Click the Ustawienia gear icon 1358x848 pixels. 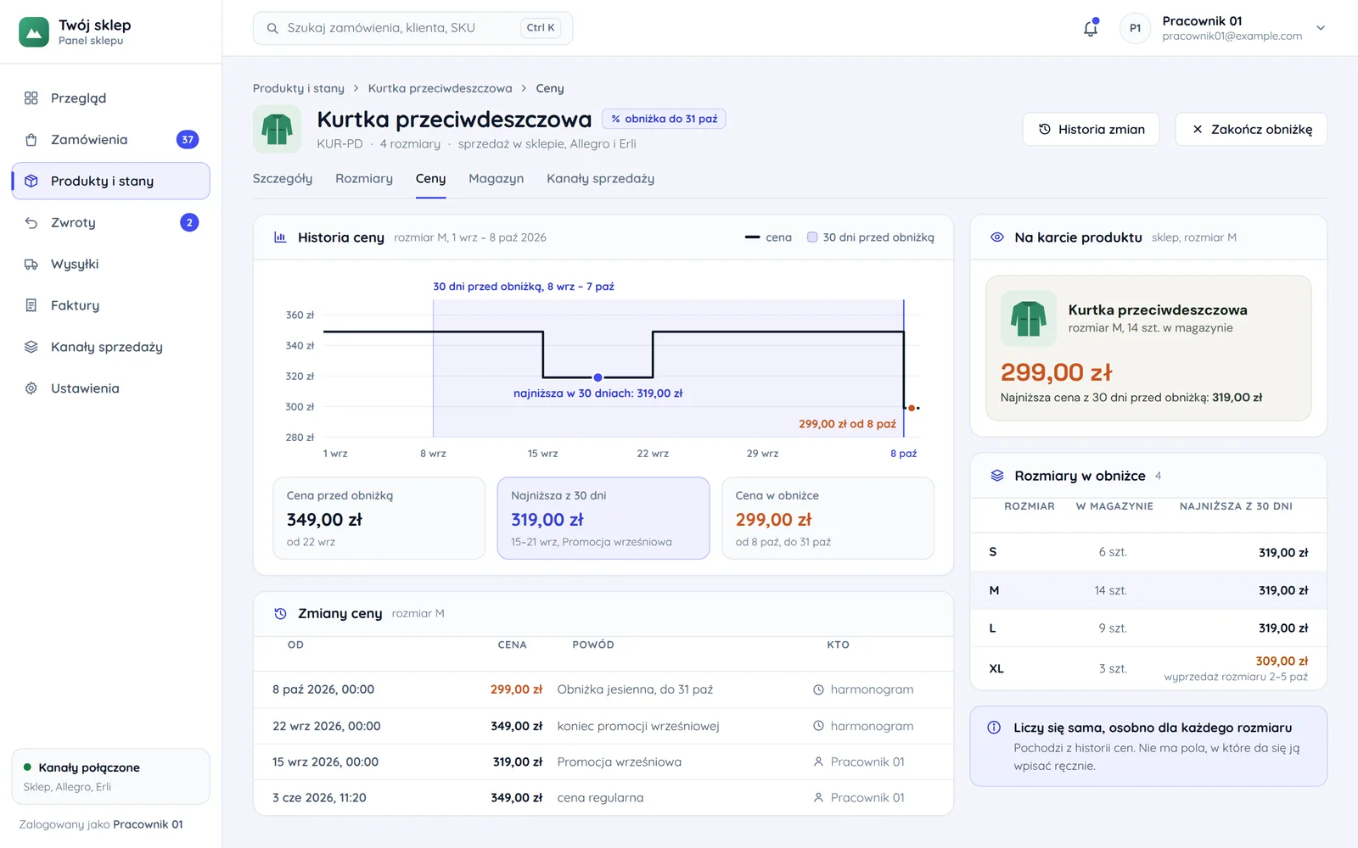pyautogui.click(x=31, y=388)
